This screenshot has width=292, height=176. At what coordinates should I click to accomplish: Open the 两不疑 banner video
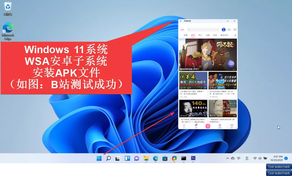[x=208, y=55]
